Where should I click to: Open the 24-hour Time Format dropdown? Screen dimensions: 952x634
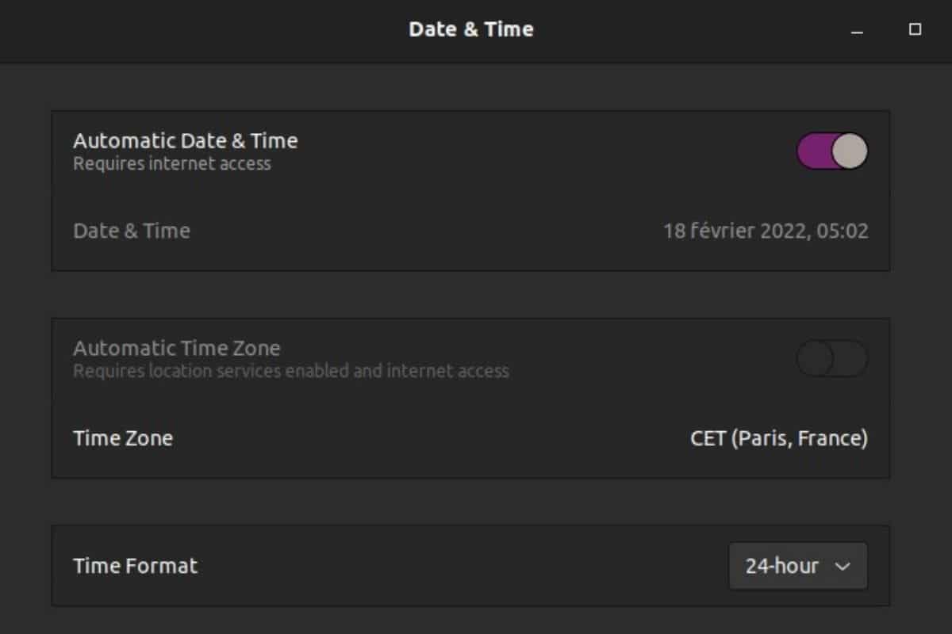coord(797,566)
